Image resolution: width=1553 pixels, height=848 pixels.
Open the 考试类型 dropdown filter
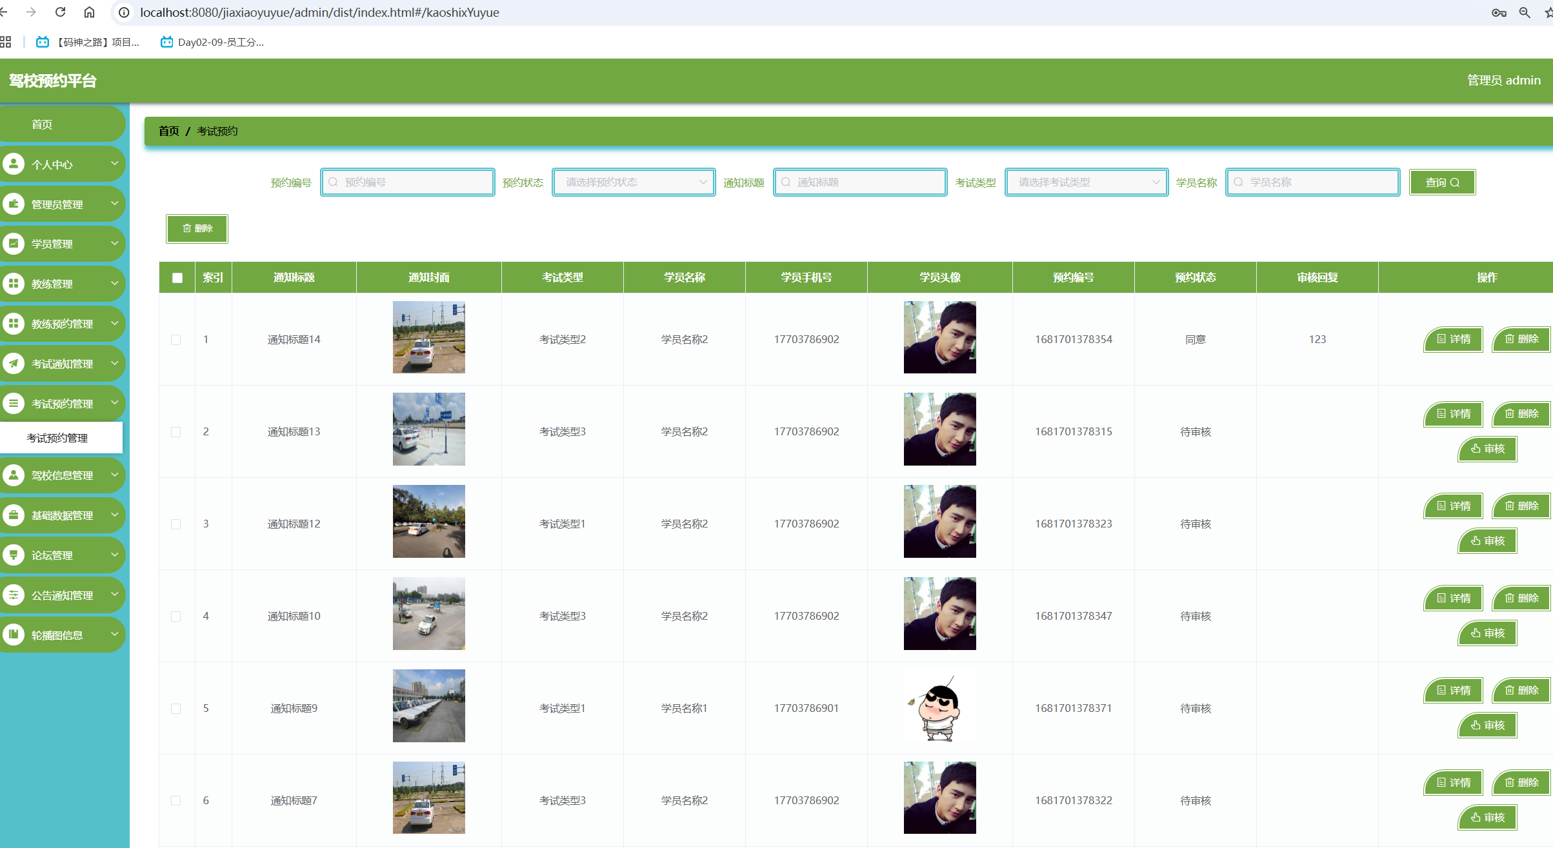click(1087, 182)
